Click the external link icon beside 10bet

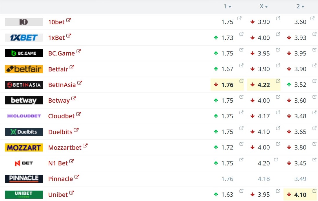[x=68, y=20]
